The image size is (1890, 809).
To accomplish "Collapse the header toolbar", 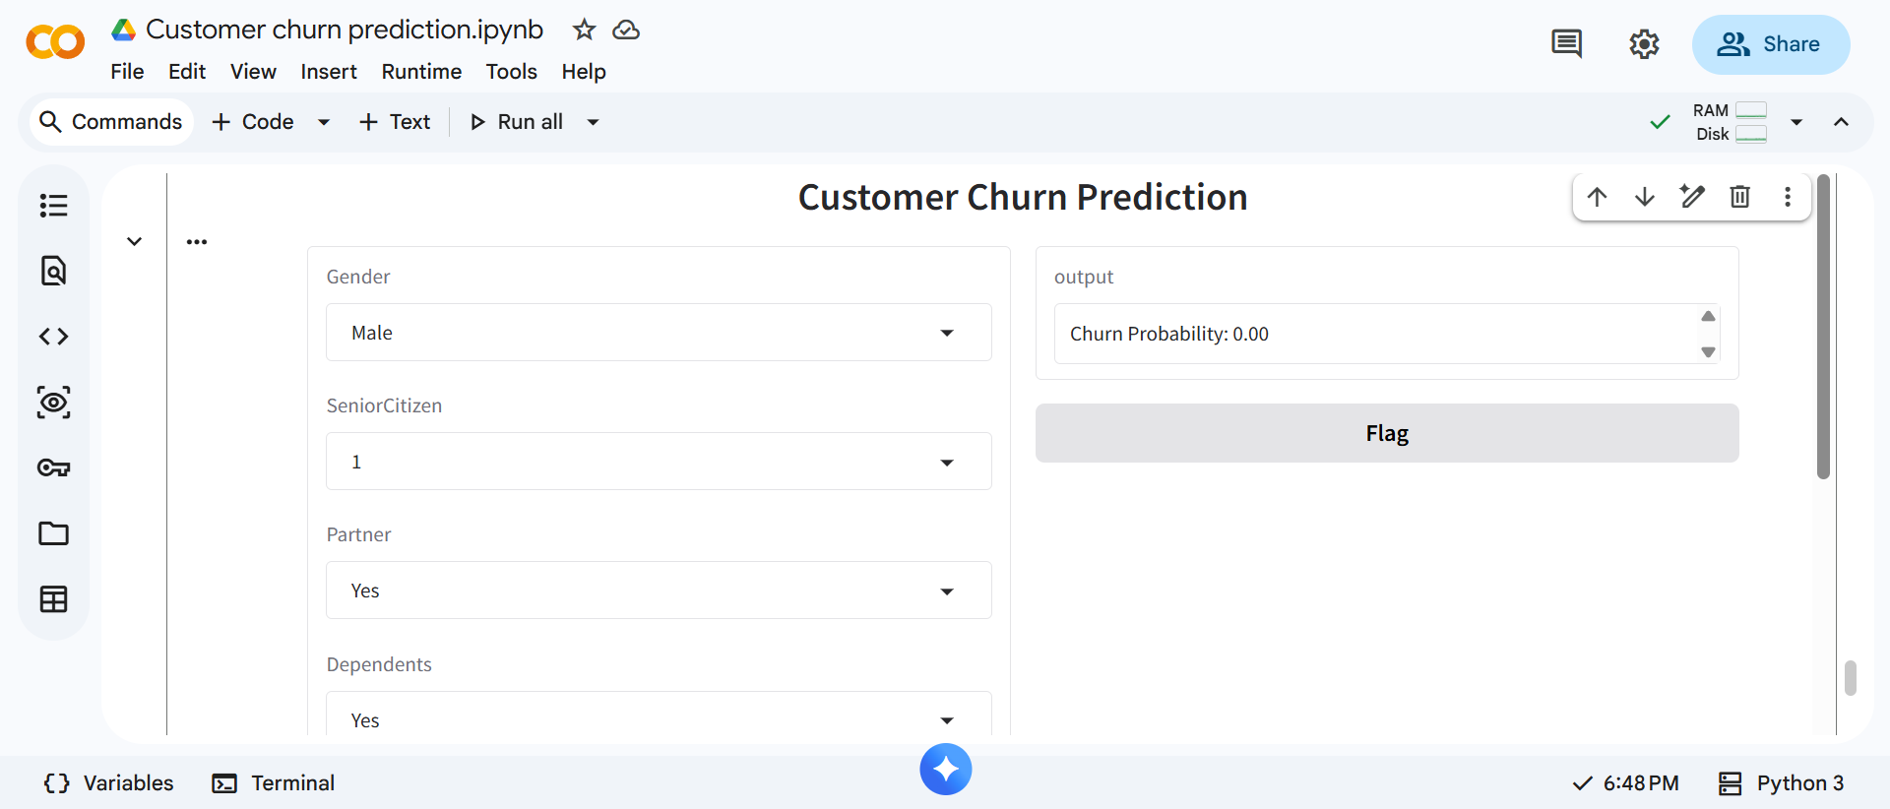I will [1841, 122].
